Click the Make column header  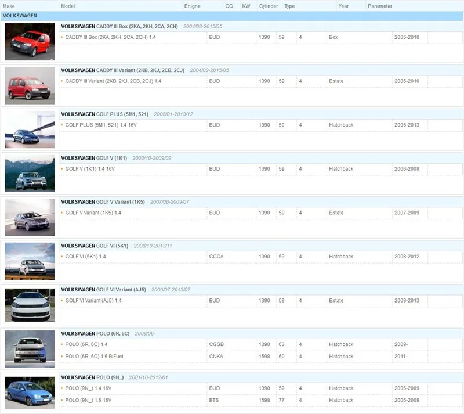click(x=9, y=6)
